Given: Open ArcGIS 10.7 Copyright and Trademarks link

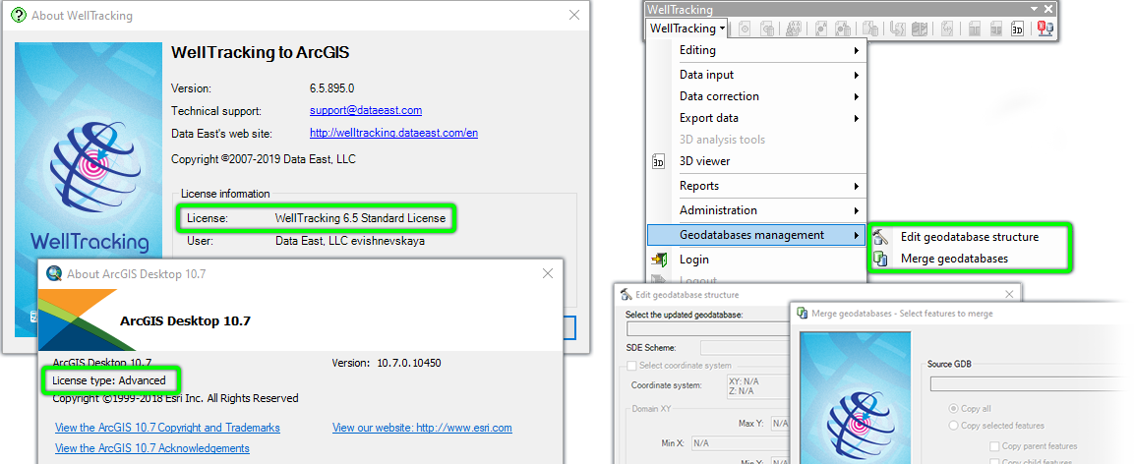Looking at the screenshot, I should 168,428.
